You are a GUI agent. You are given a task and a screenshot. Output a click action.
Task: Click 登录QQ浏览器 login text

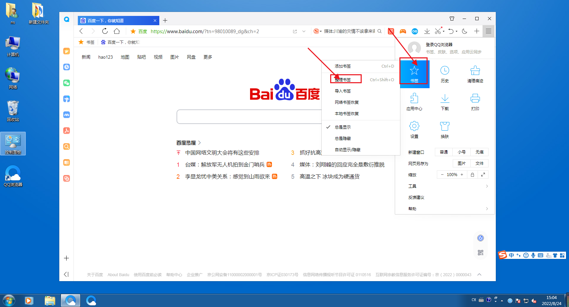point(439,44)
